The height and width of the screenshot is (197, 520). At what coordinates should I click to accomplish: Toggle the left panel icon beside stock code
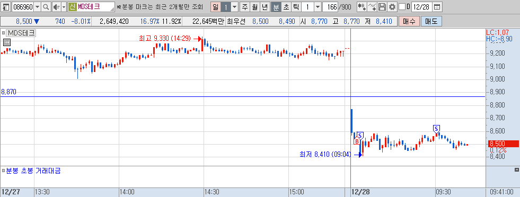point(6,7)
